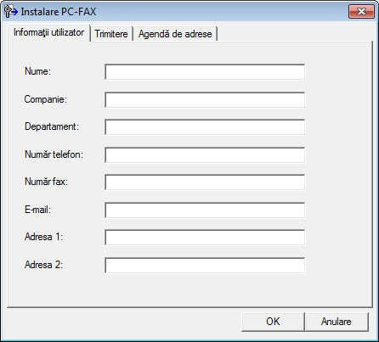Activate the E-mail text box
The height and width of the screenshot is (342, 379).
point(205,210)
